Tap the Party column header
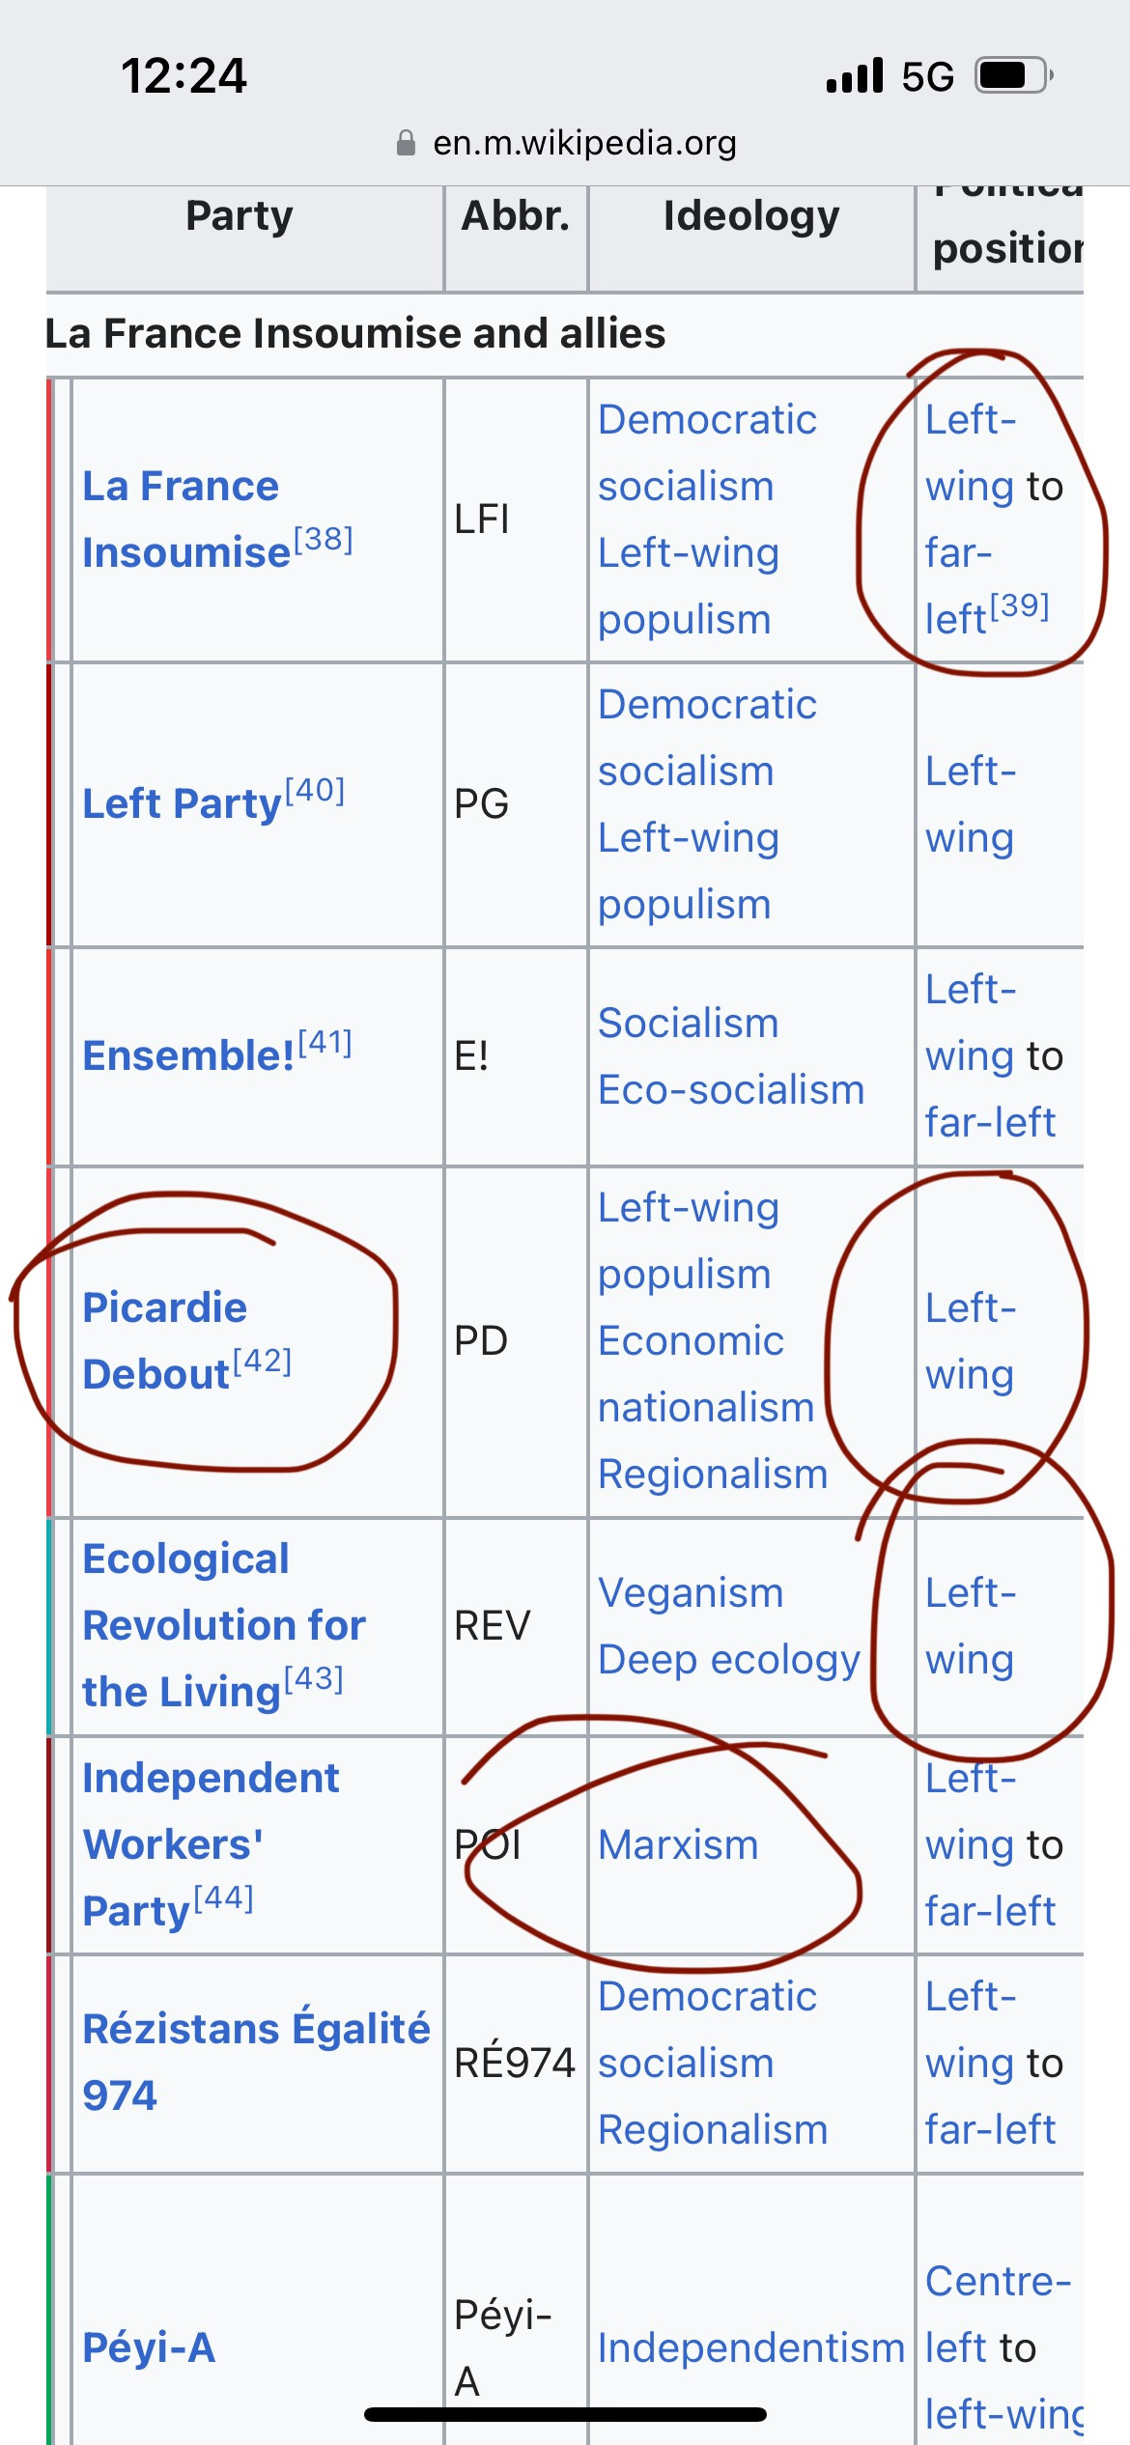This screenshot has width=1130, height=2445. tap(240, 215)
